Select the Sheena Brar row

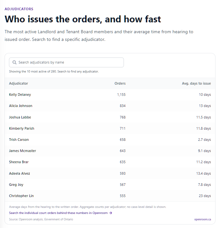pyautogui.click(x=110, y=162)
